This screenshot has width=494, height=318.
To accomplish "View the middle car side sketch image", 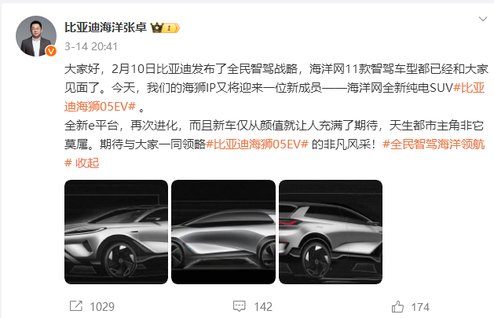I will pos(223,232).
